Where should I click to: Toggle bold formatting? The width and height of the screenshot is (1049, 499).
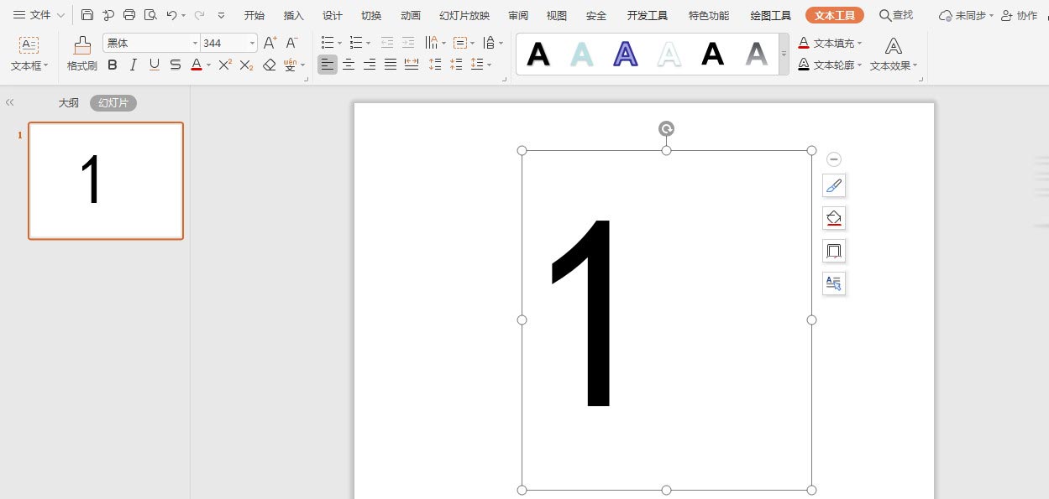tap(112, 65)
